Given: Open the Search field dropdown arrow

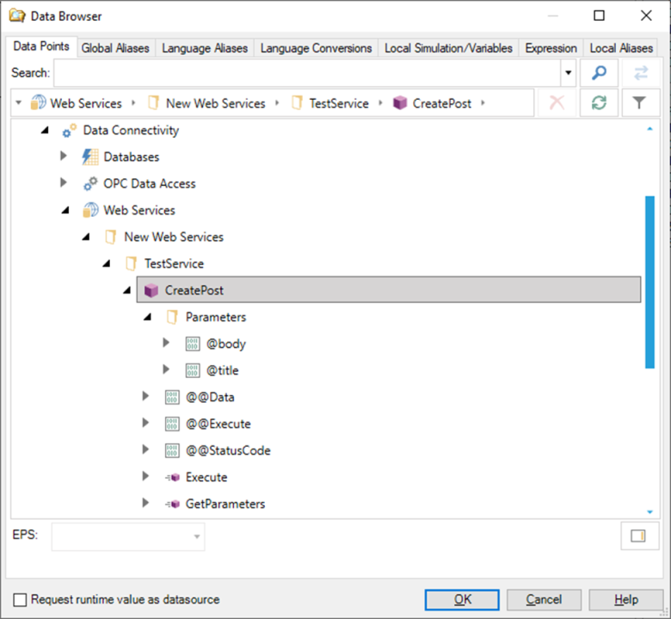Looking at the screenshot, I should (568, 74).
